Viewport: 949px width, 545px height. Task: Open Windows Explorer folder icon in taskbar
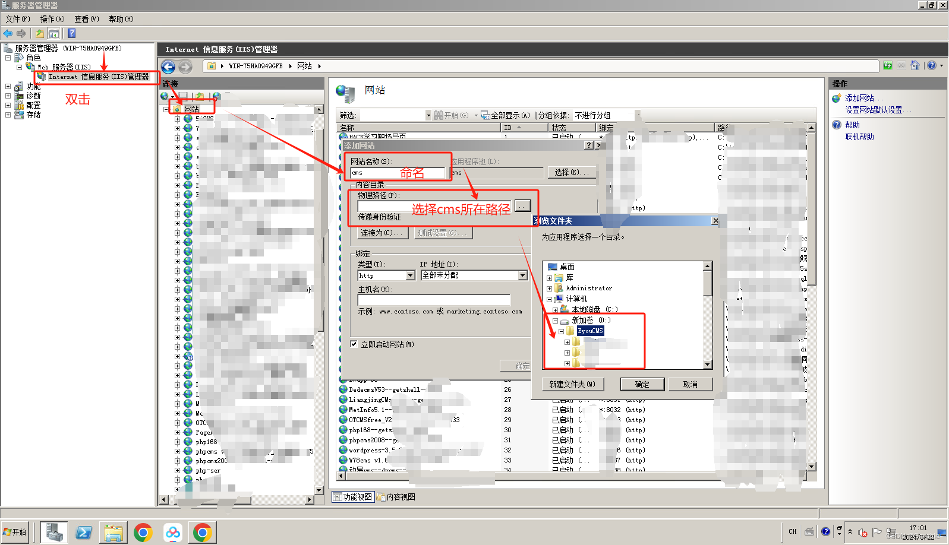pos(113,533)
